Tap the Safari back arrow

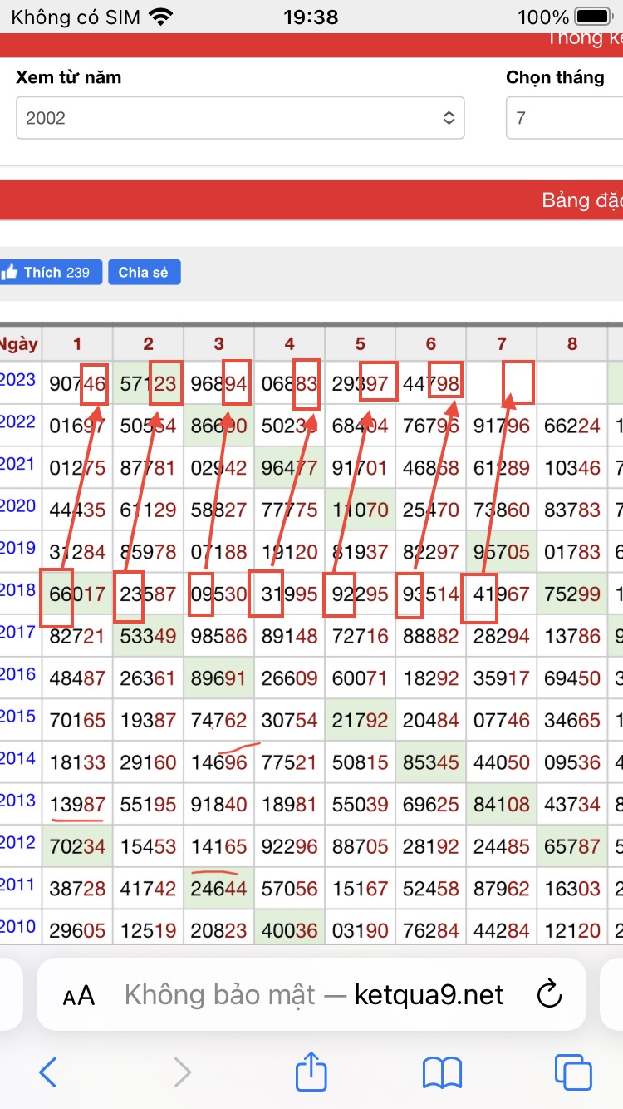(48, 1072)
